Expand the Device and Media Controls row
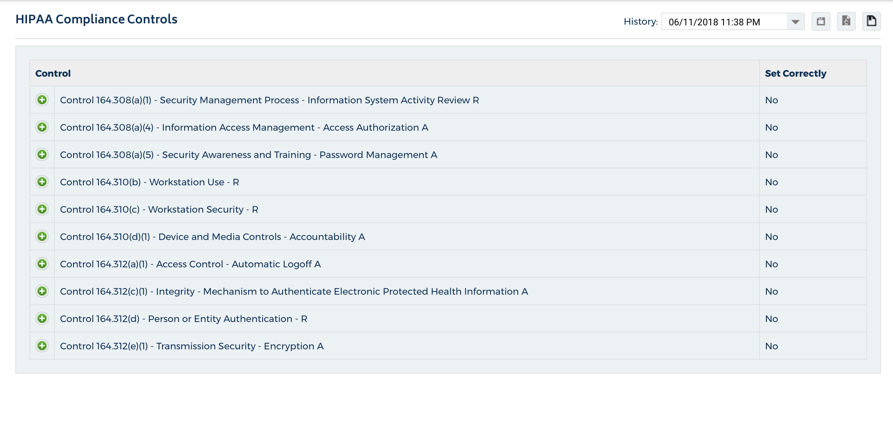The image size is (893, 448). (42, 237)
